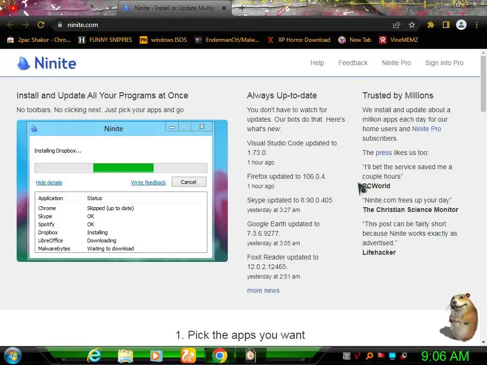Close the YouTube tab

pyautogui.click(x=110, y=9)
